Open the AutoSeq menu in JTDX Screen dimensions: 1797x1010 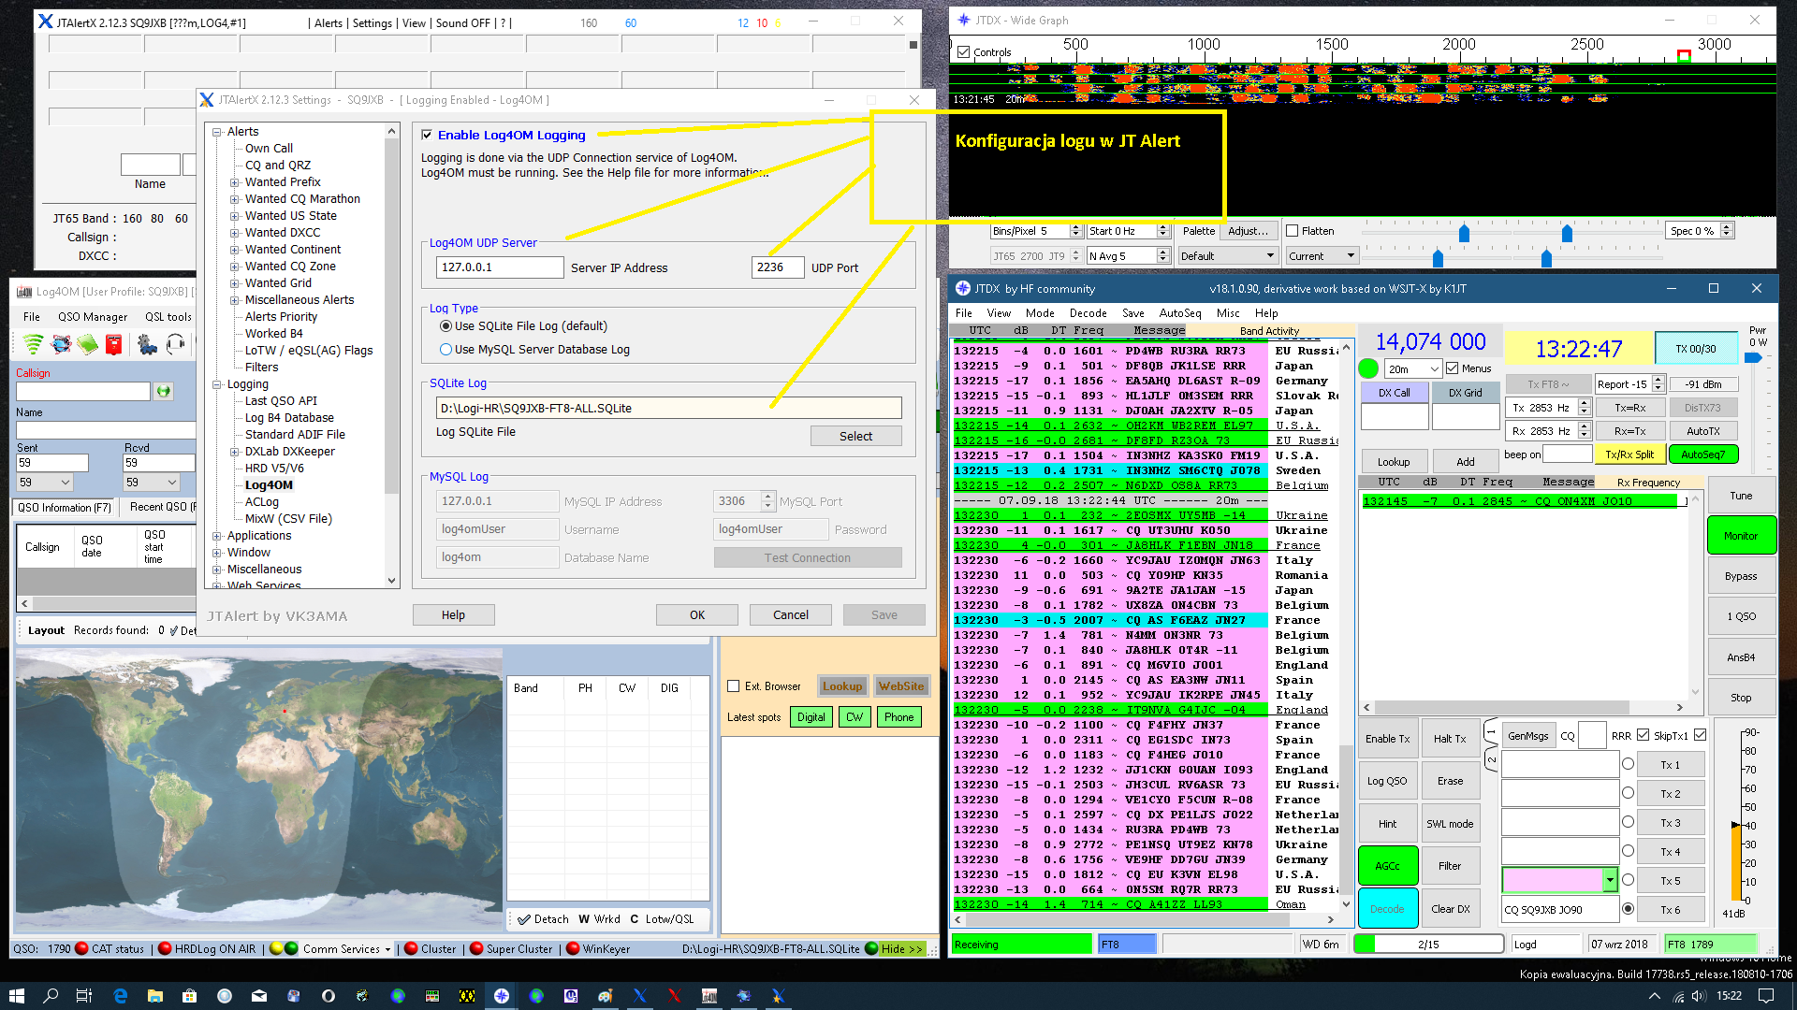point(1180,313)
